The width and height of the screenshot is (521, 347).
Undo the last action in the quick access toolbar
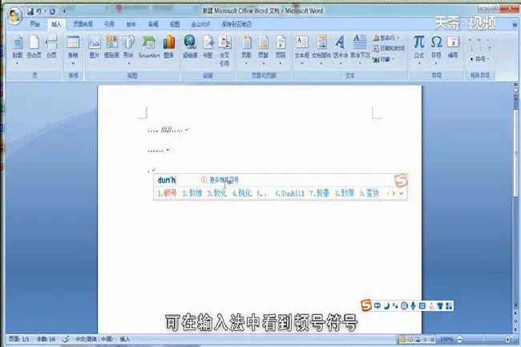click(x=39, y=11)
